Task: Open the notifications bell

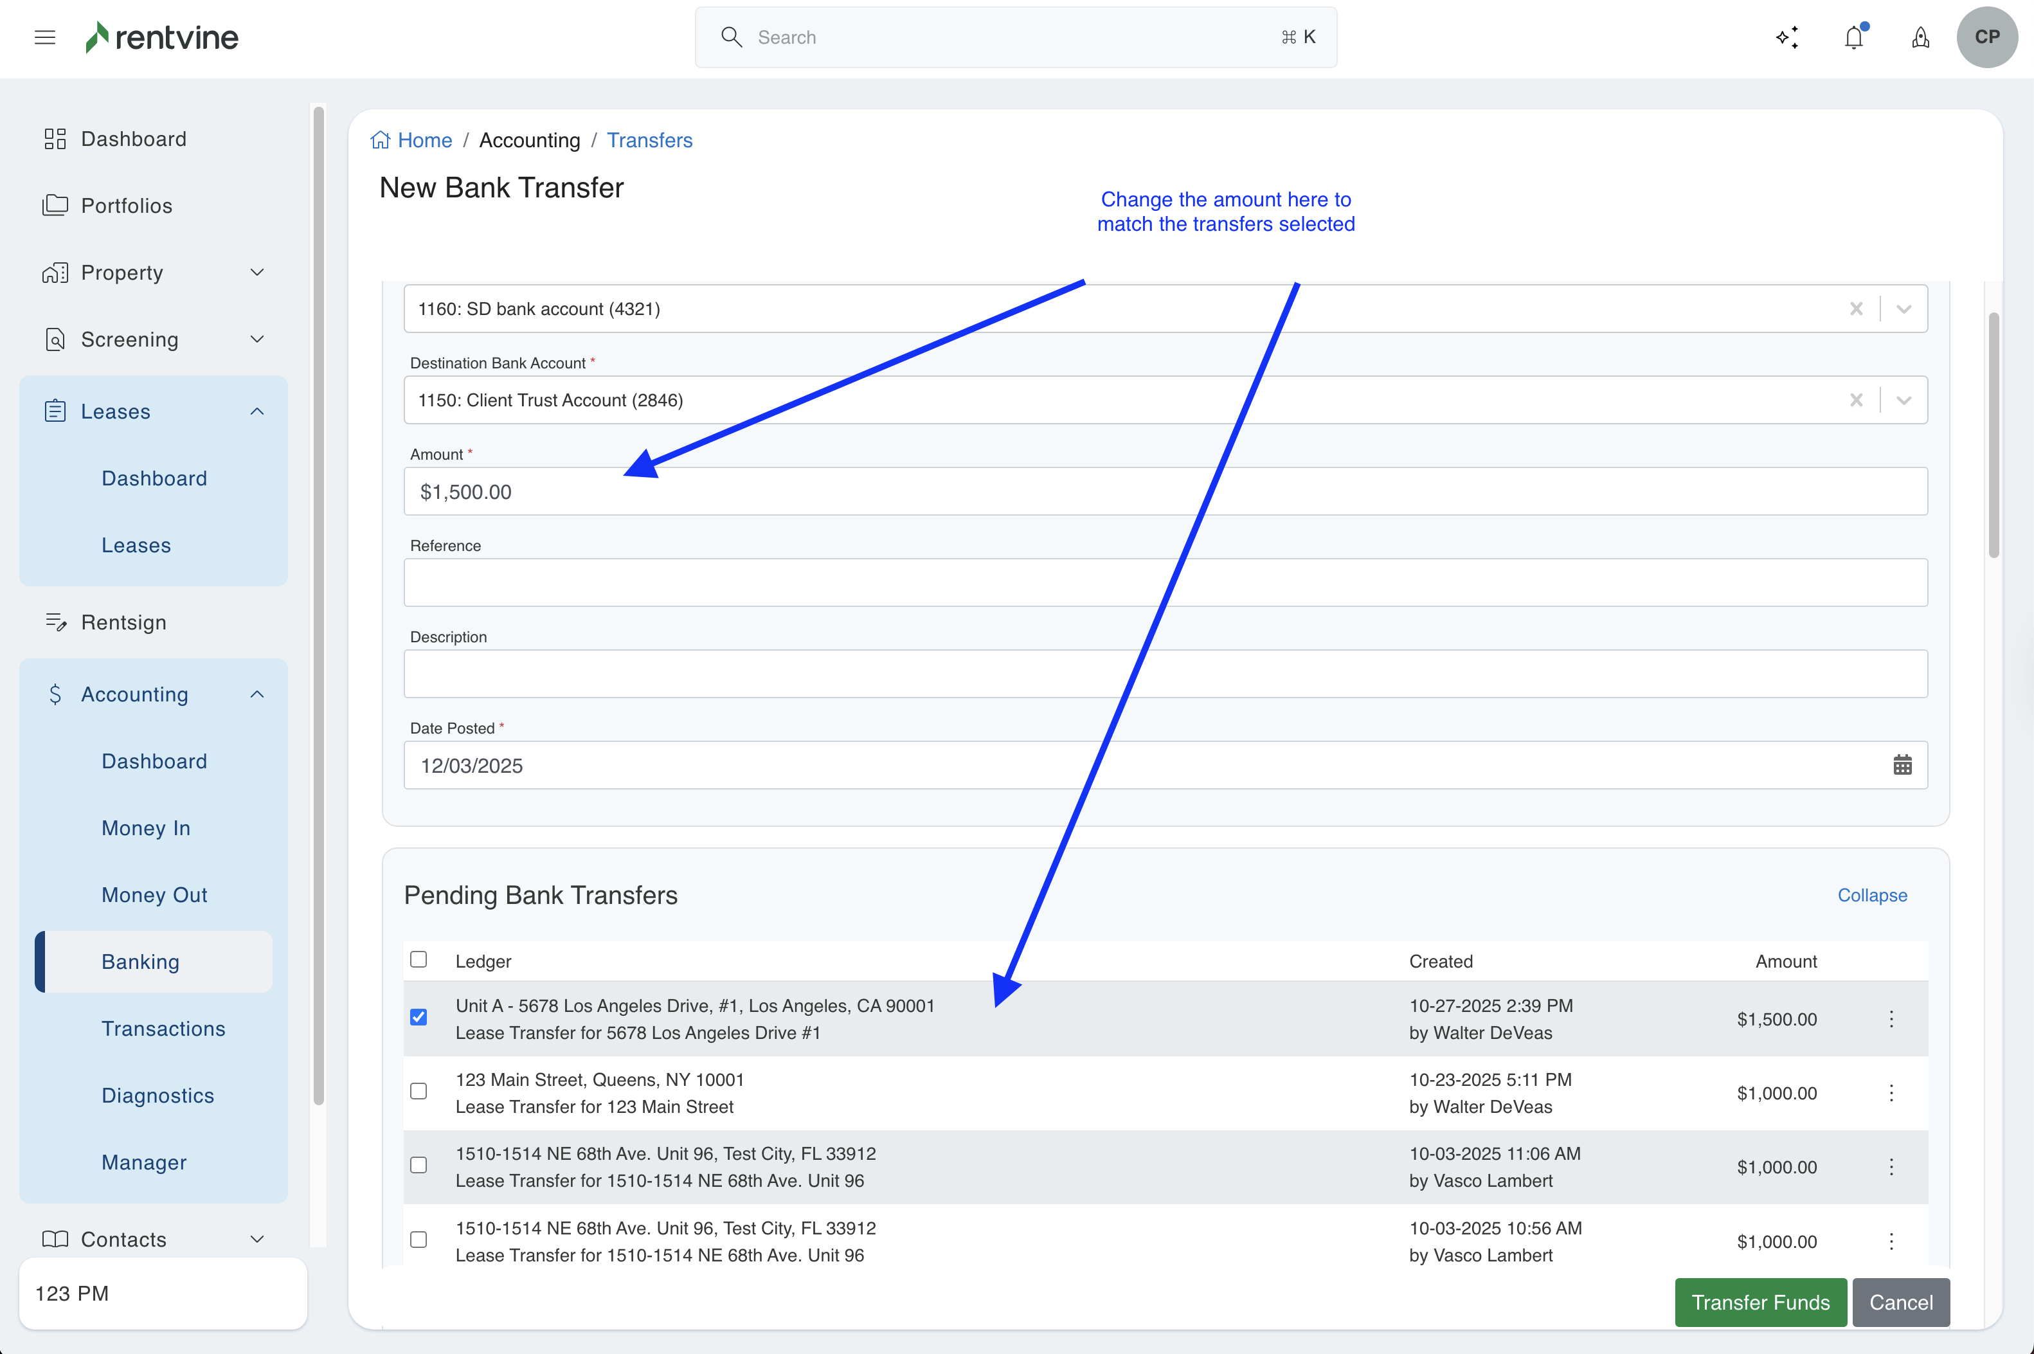Action: click(x=1853, y=37)
